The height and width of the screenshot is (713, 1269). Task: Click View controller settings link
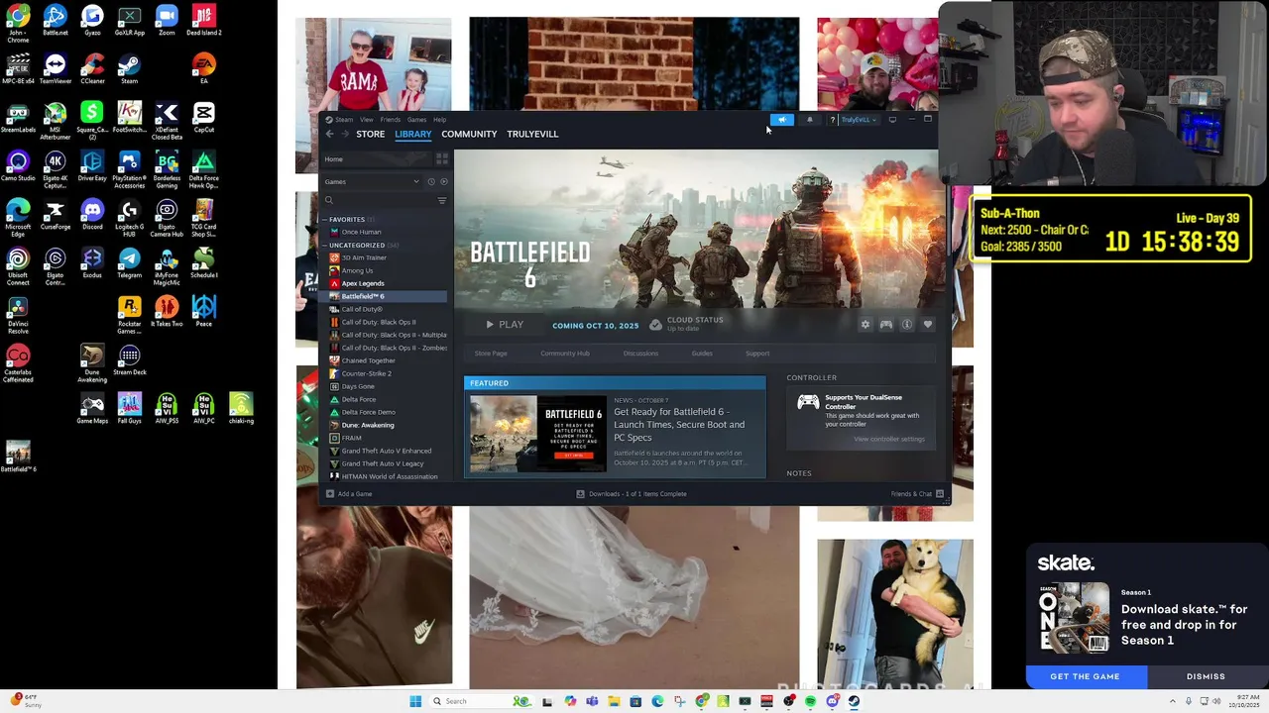coord(889,439)
